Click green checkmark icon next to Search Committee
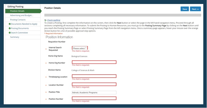The width and height of the screenshot is (207, 108). [x=10, y=33]
